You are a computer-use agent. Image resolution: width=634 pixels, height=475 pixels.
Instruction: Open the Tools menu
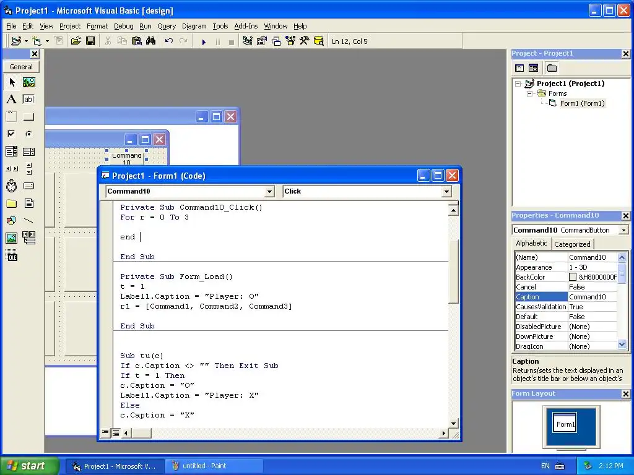click(220, 26)
